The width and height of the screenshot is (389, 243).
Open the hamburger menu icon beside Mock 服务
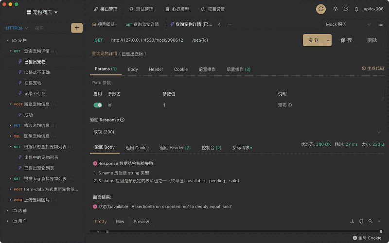pyautogui.click(x=380, y=24)
